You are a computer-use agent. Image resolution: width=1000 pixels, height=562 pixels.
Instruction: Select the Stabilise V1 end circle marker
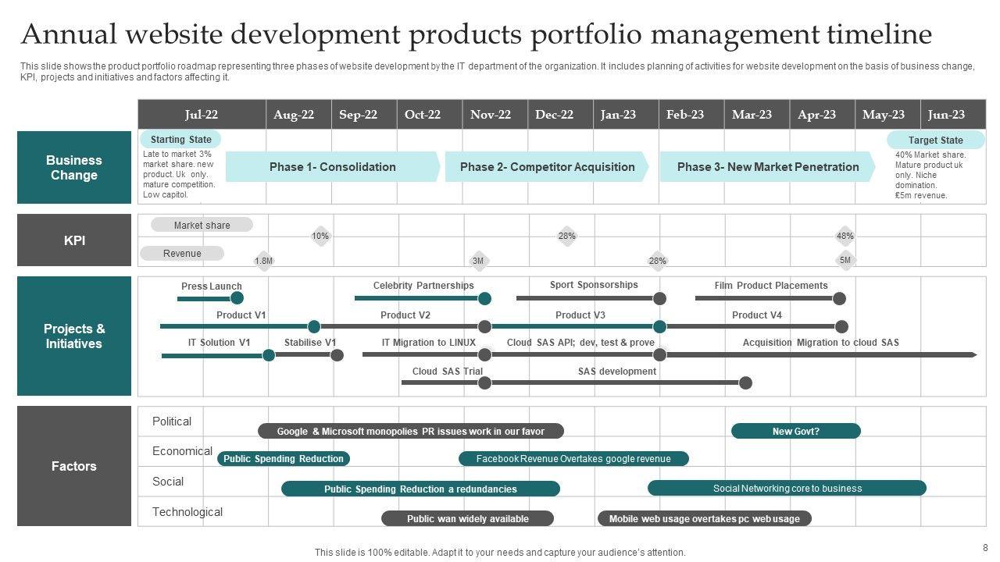(x=337, y=355)
